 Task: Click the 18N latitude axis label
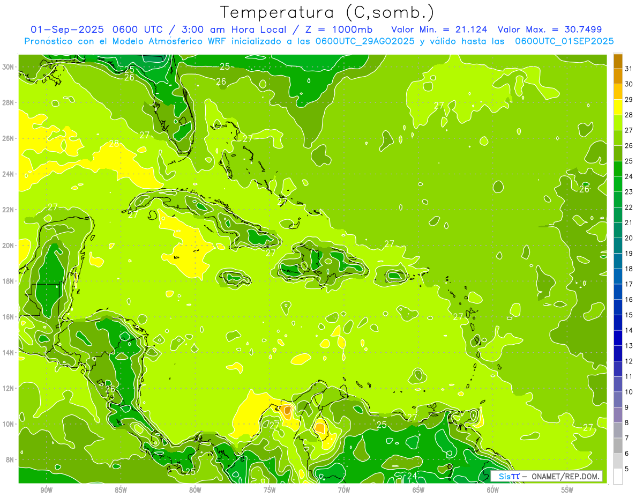pos(8,281)
